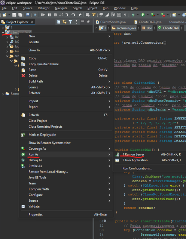Click the Resume debug toolbar icon
This screenshot has height=239, width=186.
(x=43, y=15)
